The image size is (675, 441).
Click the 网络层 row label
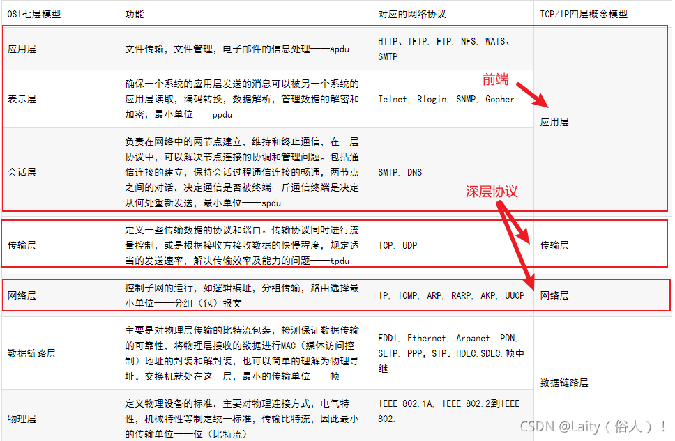pos(23,295)
